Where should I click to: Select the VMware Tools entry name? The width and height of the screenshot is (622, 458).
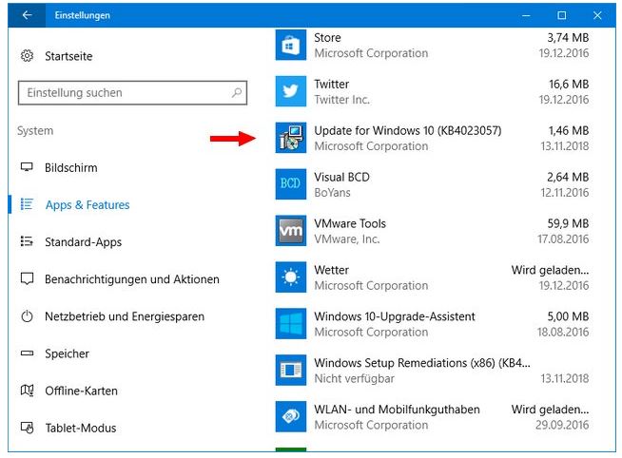coord(350,223)
